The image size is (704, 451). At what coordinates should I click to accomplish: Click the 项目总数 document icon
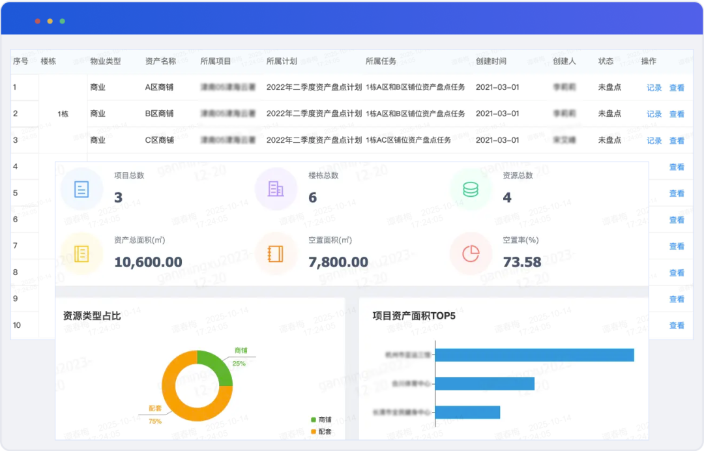81,189
